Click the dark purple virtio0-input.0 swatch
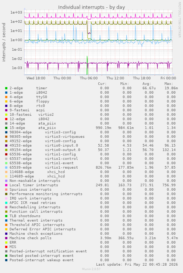183x273 pixels. coord(6,146)
